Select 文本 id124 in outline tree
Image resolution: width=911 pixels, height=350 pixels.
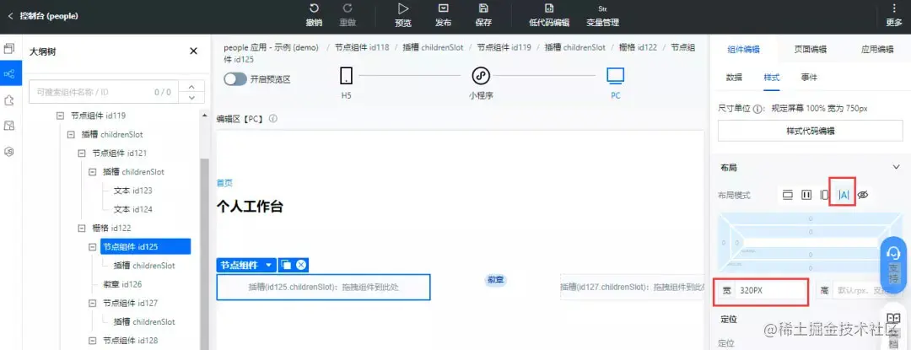133,209
